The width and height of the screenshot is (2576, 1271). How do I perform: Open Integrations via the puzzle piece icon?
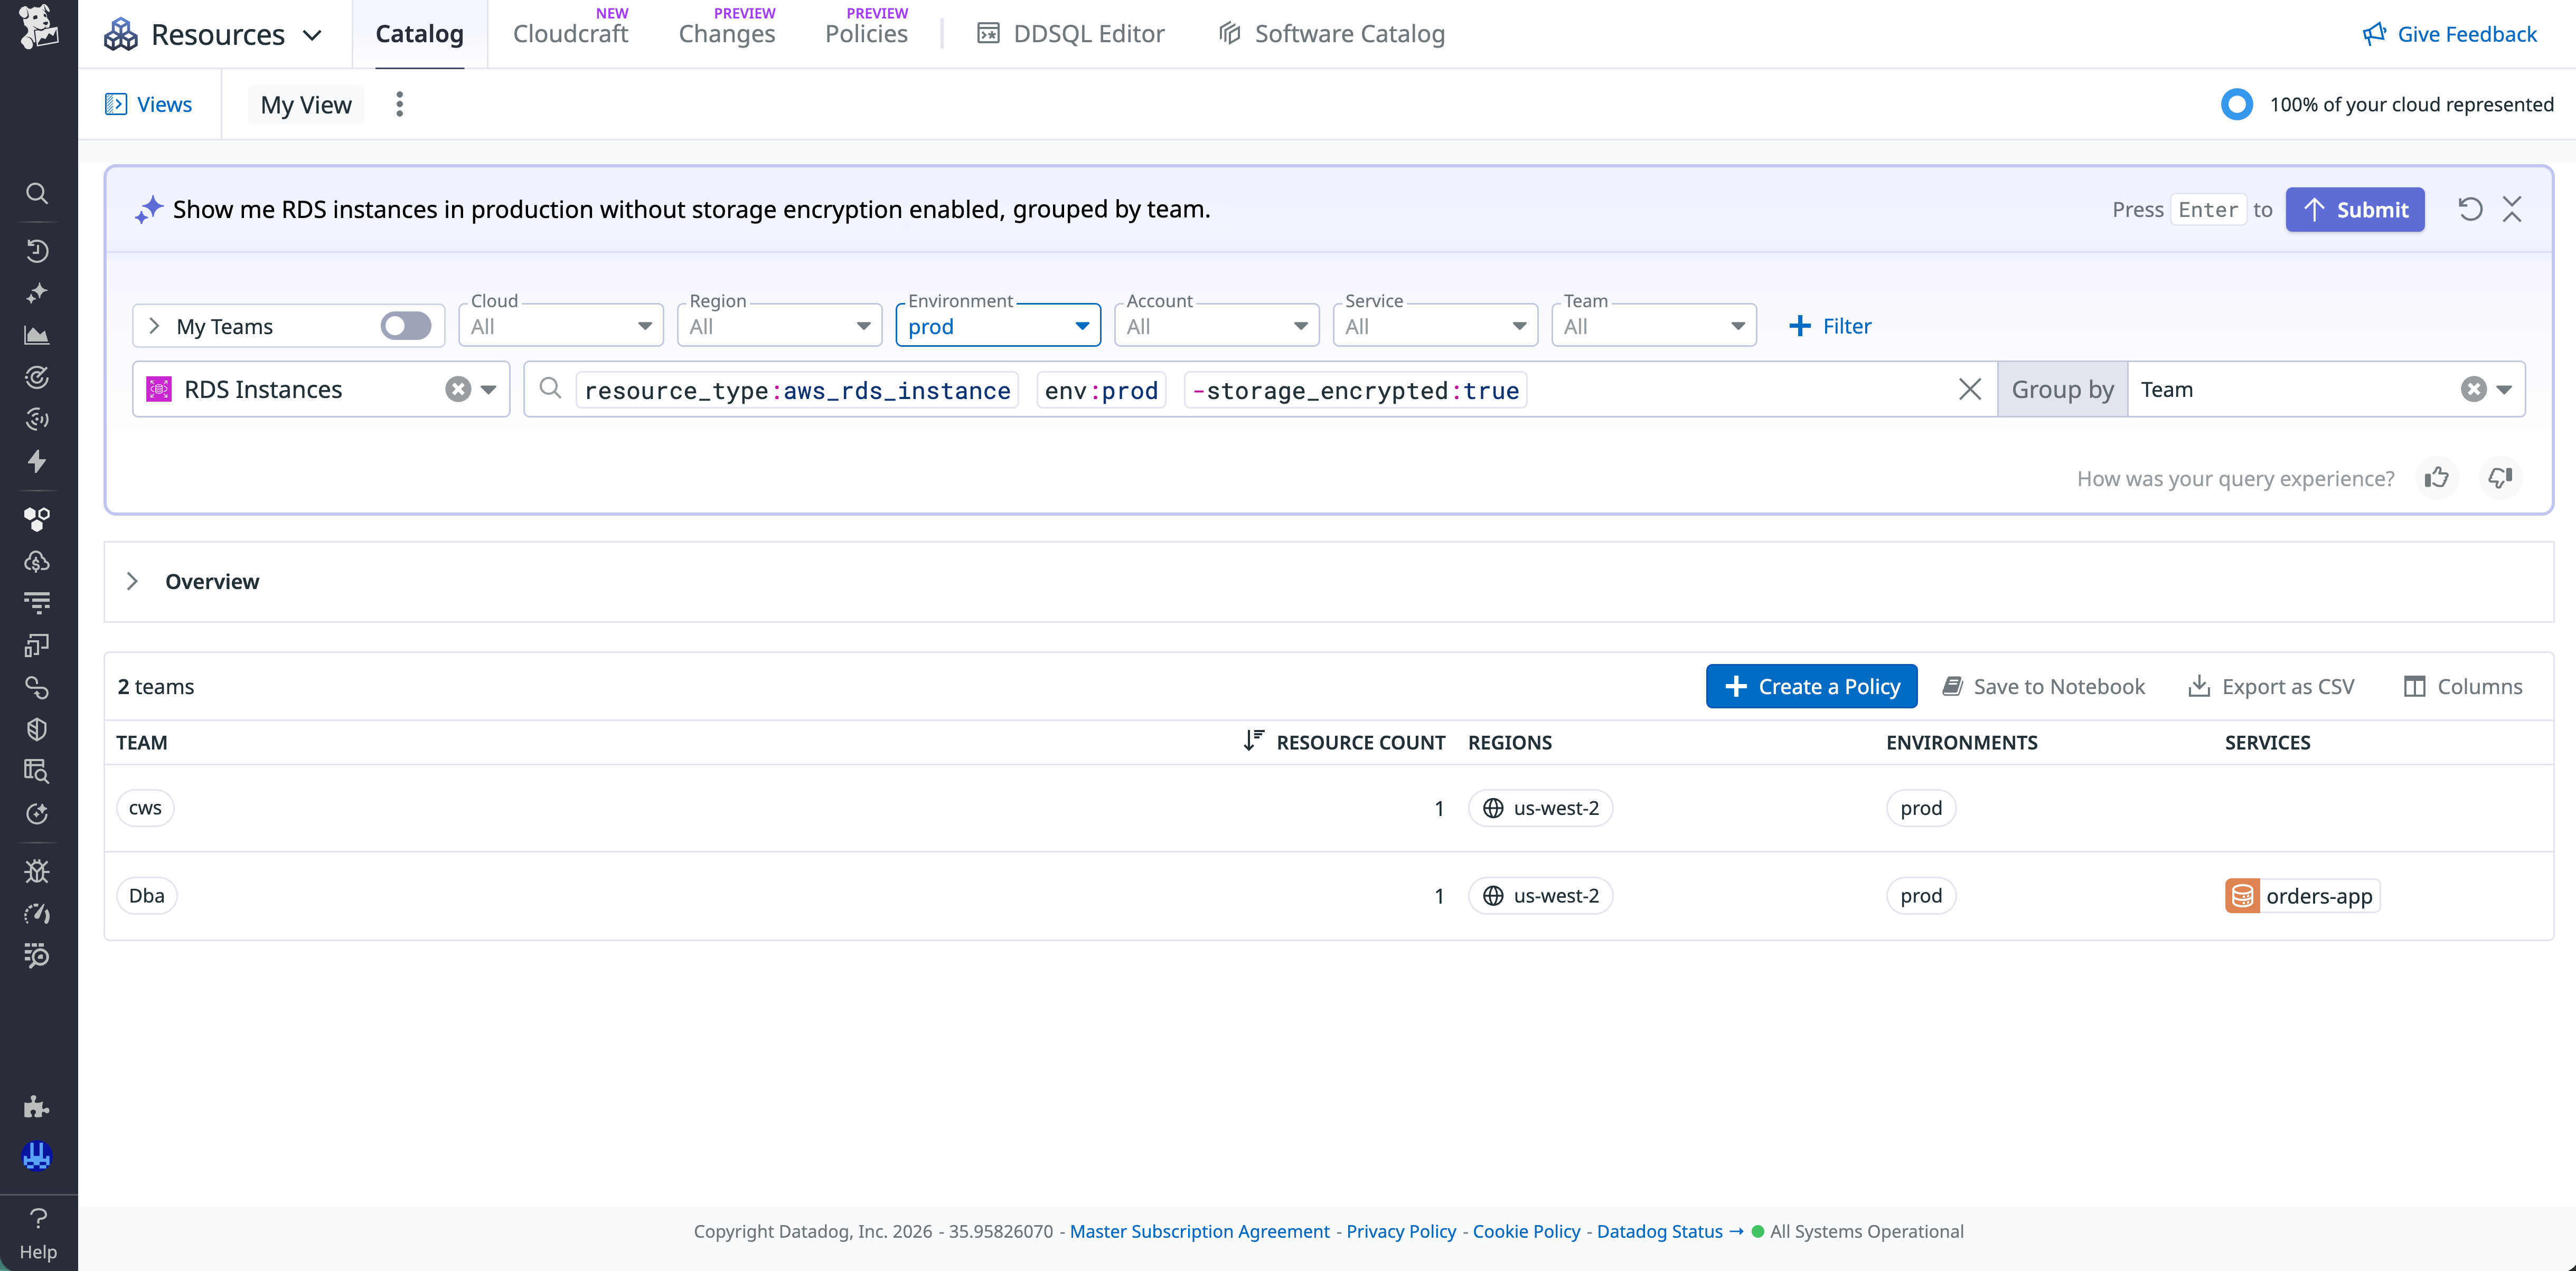37,1106
